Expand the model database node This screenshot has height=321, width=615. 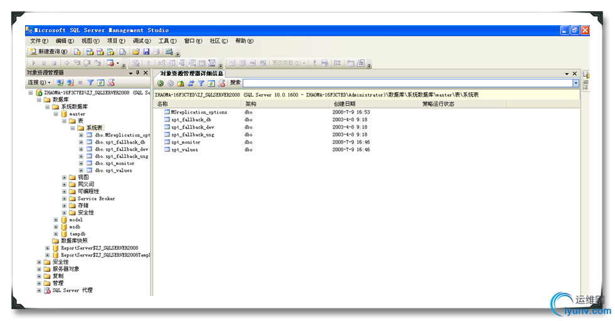point(56,220)
